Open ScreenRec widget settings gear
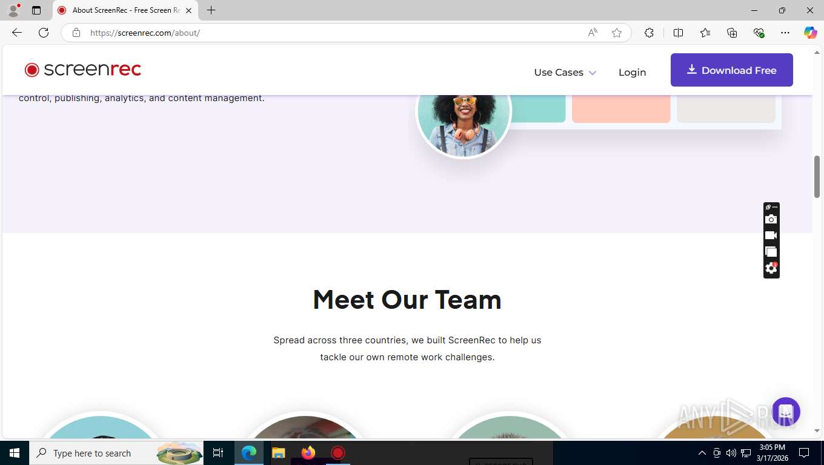The width and height of the screenshot is (824, 465). coord(771,268)
